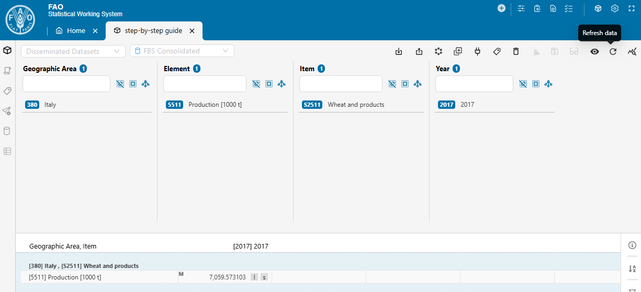Image resolution: width=641 pixels, height=292 pixels.
Task: Click the trash delete icon in toolbar
Action: point(516,51)
